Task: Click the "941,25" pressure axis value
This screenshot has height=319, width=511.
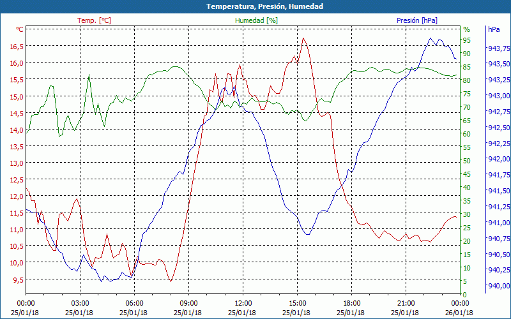Action: pos(499,206)
